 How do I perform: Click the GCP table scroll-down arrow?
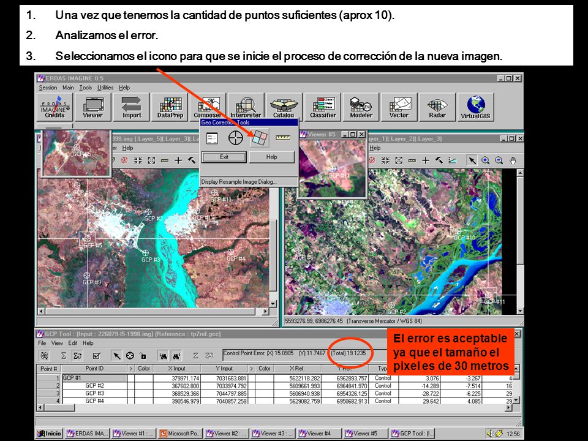517,400
